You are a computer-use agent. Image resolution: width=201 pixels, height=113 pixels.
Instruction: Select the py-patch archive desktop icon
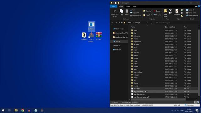point(99,36)
